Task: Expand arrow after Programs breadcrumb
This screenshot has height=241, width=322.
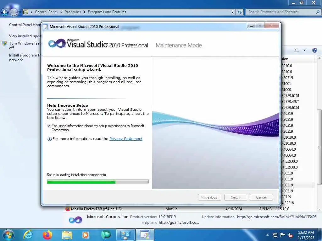Action: point(84,12)
